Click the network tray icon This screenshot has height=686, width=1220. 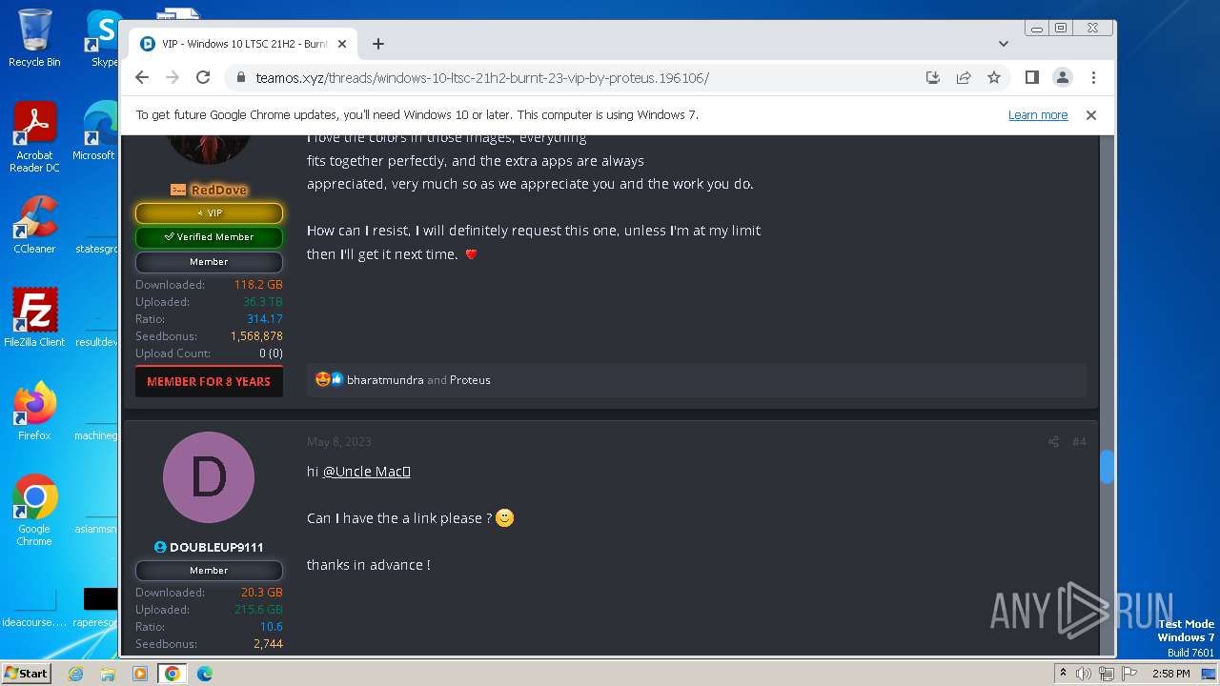pyautogui.click(x=1107, y=674)
